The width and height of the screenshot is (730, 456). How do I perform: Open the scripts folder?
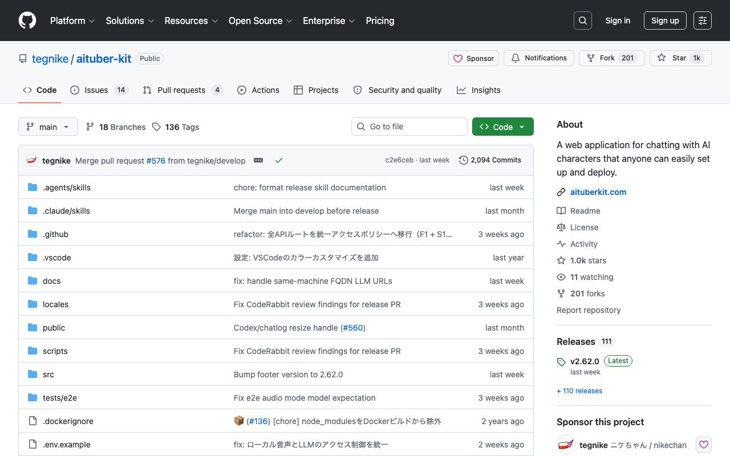click(55, 351)
